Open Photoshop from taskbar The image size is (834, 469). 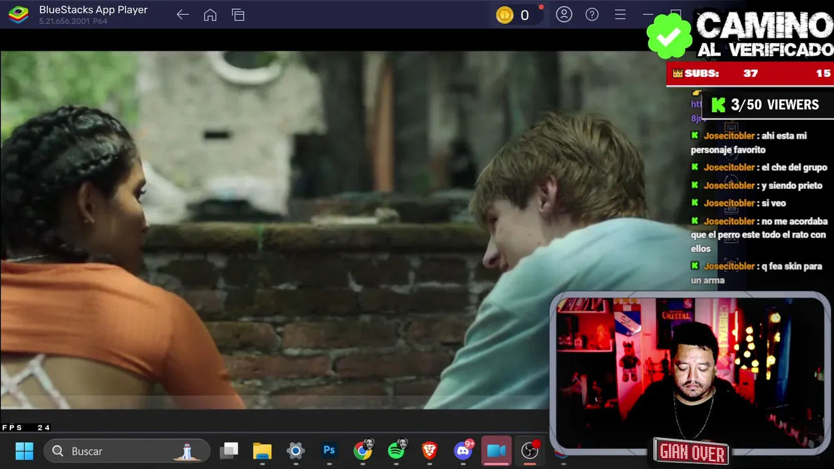point(329,450)
